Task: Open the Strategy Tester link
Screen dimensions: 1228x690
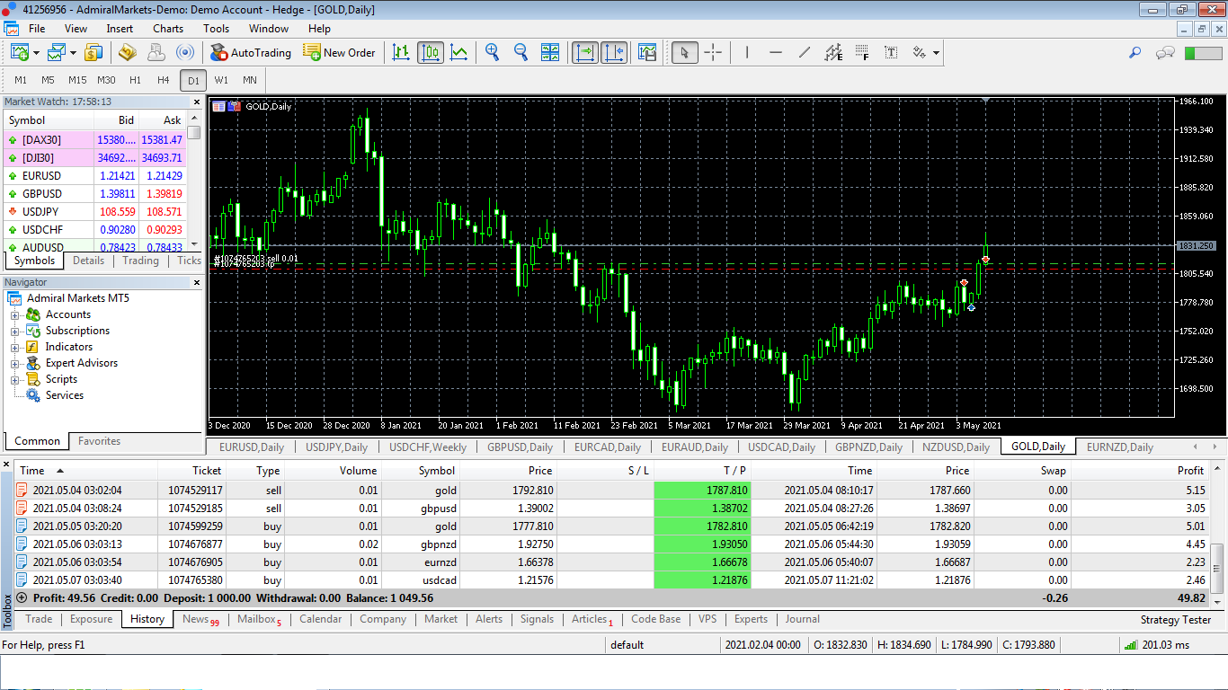Action: click(x=1176, y=620)
